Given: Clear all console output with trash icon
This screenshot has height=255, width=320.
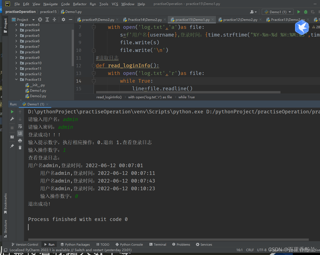Looking at the screenshot, I should coord(20,147).
